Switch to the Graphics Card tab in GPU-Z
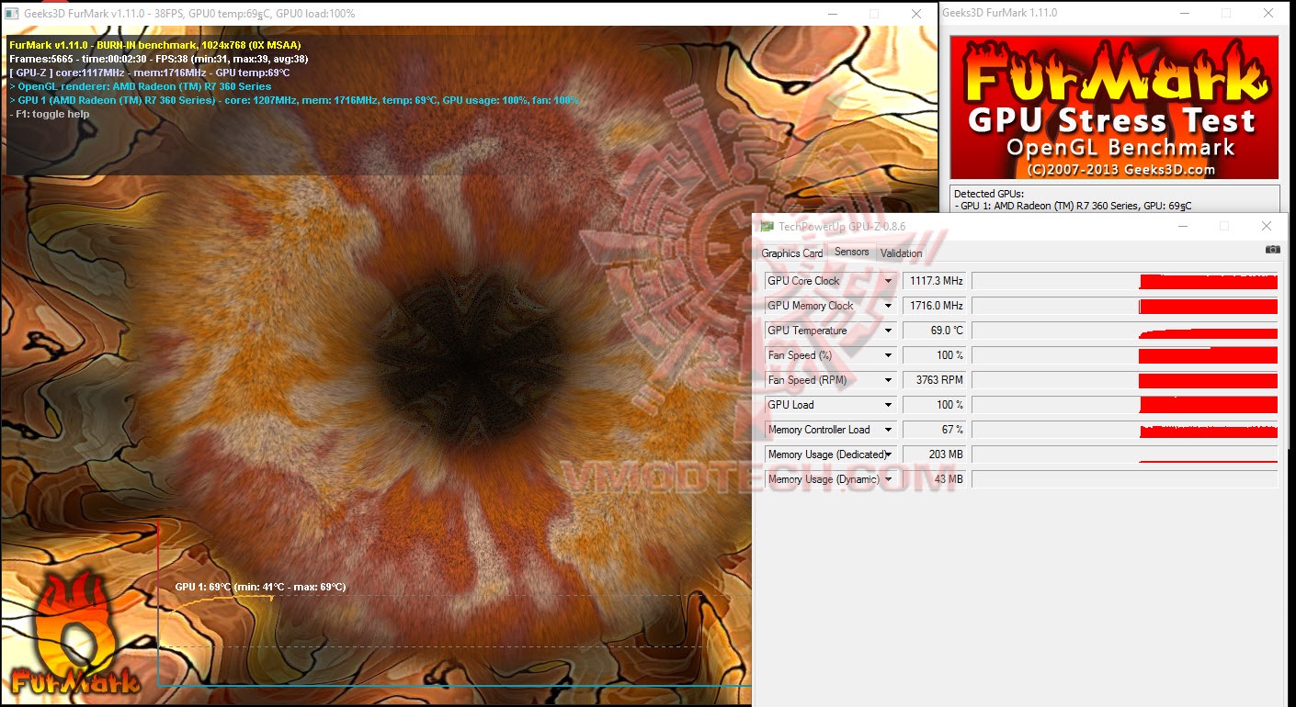1296x707 pixels. pos(792,253)
